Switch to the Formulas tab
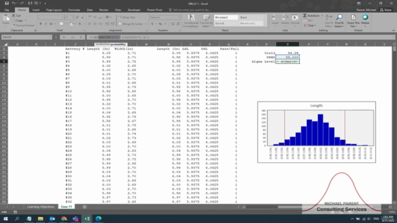Screen dimensions: 397x223 74,10
